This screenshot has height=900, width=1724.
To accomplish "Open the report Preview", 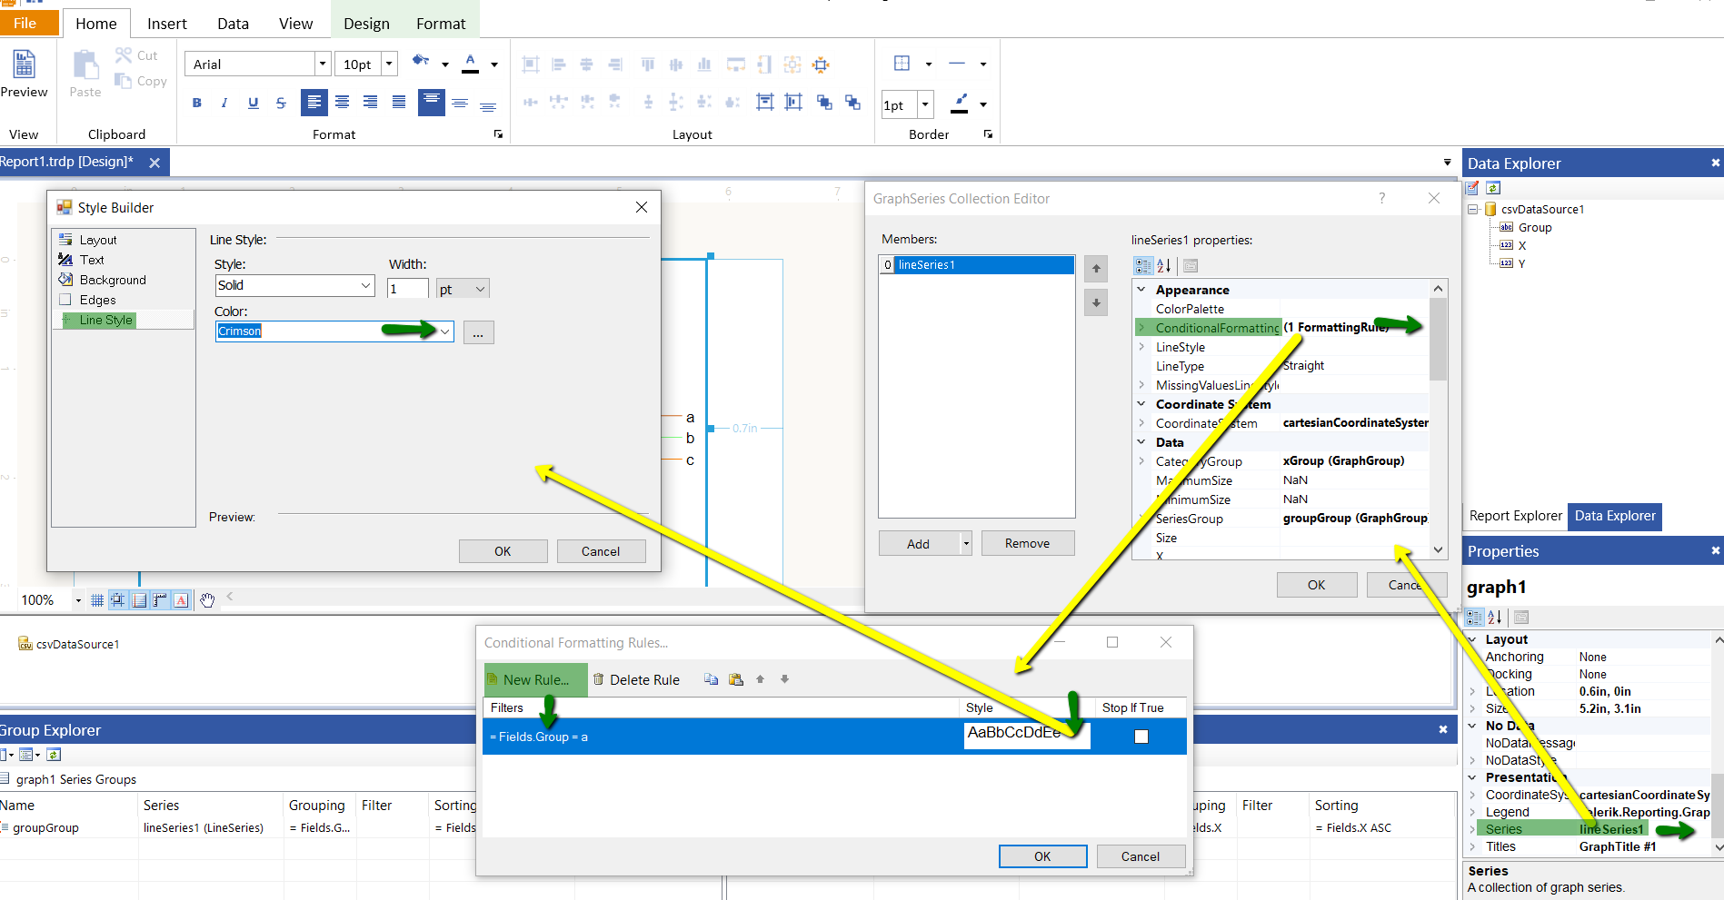I will 24,74.
